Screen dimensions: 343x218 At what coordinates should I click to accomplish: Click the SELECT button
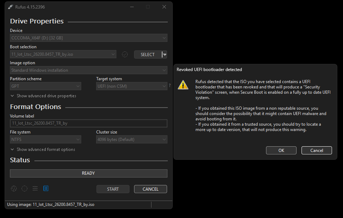(148, 55)
